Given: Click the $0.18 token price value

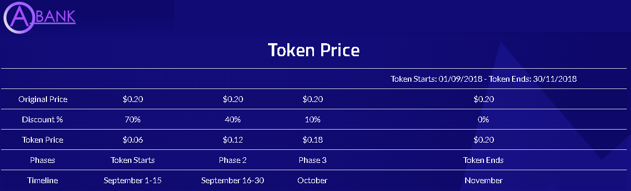Looking at the screenshot, I should (x=312, y=140).
